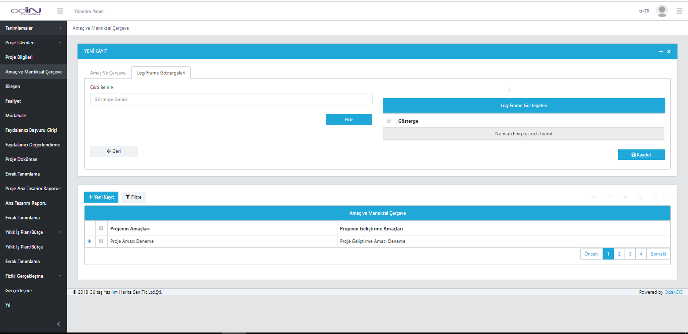Click the Odin Framework logo
The image size is (688, 334).
tap(26, 11)
